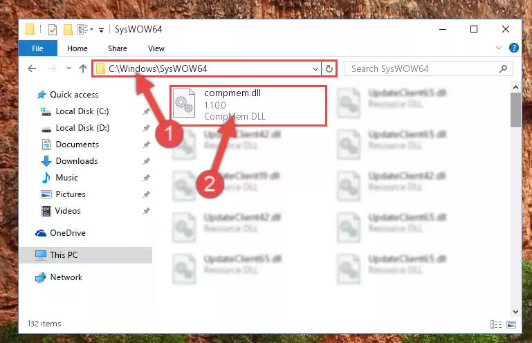Click the Properties icon in quick access toolbar
This screenshot has width=532, height=343.
click(53, 30)
